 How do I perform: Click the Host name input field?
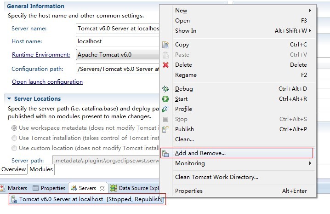coord(118,41)
